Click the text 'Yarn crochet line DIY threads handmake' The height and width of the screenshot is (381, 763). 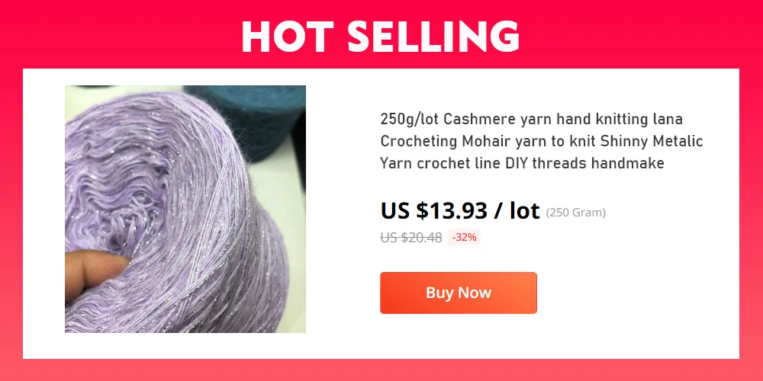[x=522, y=163]
